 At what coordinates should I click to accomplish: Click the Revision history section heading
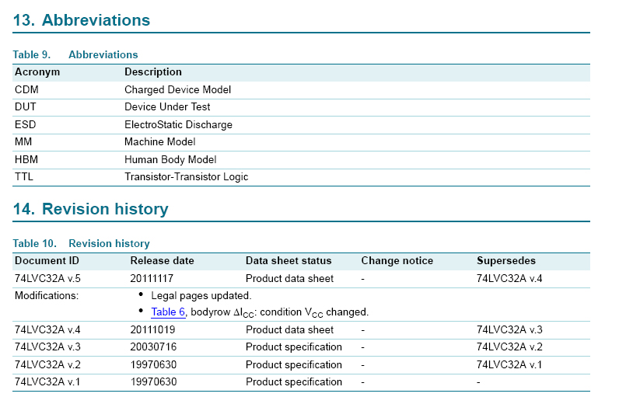[90, 209]
